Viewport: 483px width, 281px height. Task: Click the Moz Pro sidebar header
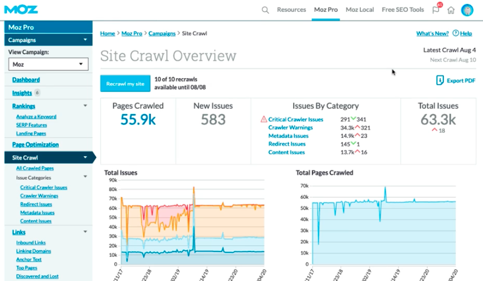tap(48, 27)
